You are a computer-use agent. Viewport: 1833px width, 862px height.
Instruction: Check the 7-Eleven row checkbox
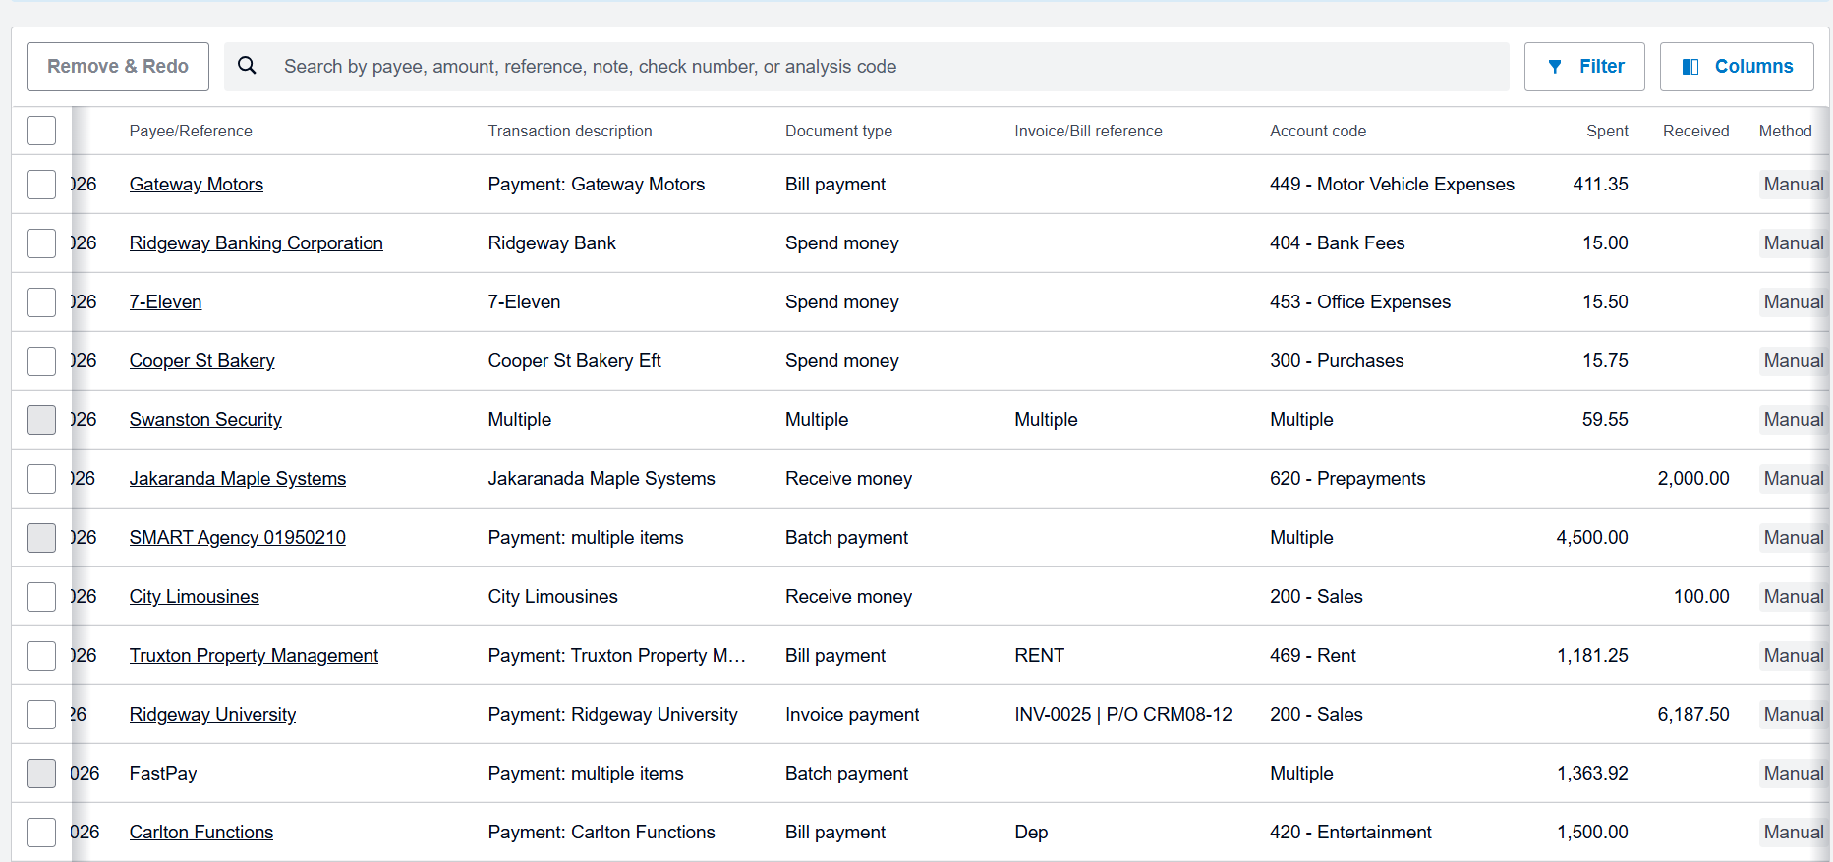41,301
